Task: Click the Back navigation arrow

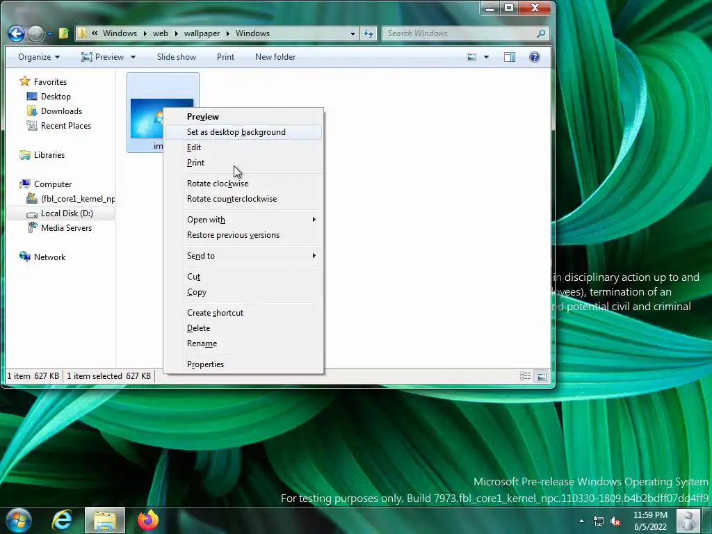Action: coord(17,33)
